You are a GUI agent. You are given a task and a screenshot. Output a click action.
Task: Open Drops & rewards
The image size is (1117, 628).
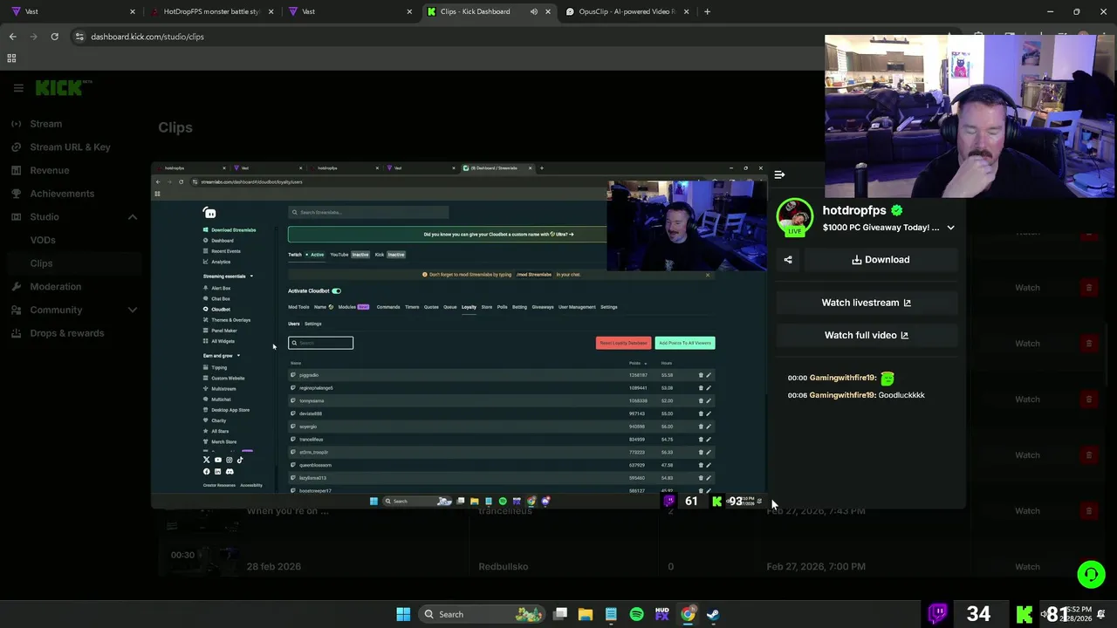click(66, 333)
